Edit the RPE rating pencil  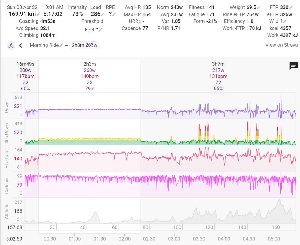[x=114, y=14]
